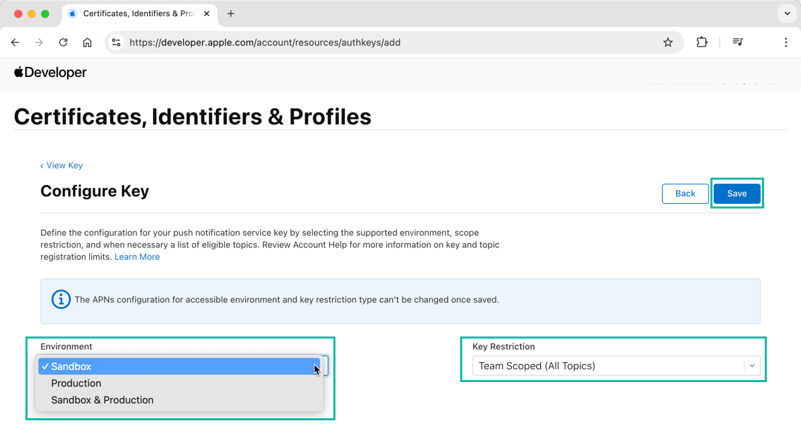Screen dimensions: 801x427
Task: Open the Chrome three-dot menu
Action: (x=786, y=42)
